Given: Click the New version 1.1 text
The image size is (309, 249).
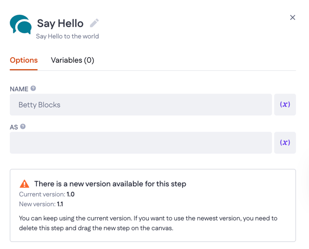Looking at the screenshot, I should click(x=41, y=204).
